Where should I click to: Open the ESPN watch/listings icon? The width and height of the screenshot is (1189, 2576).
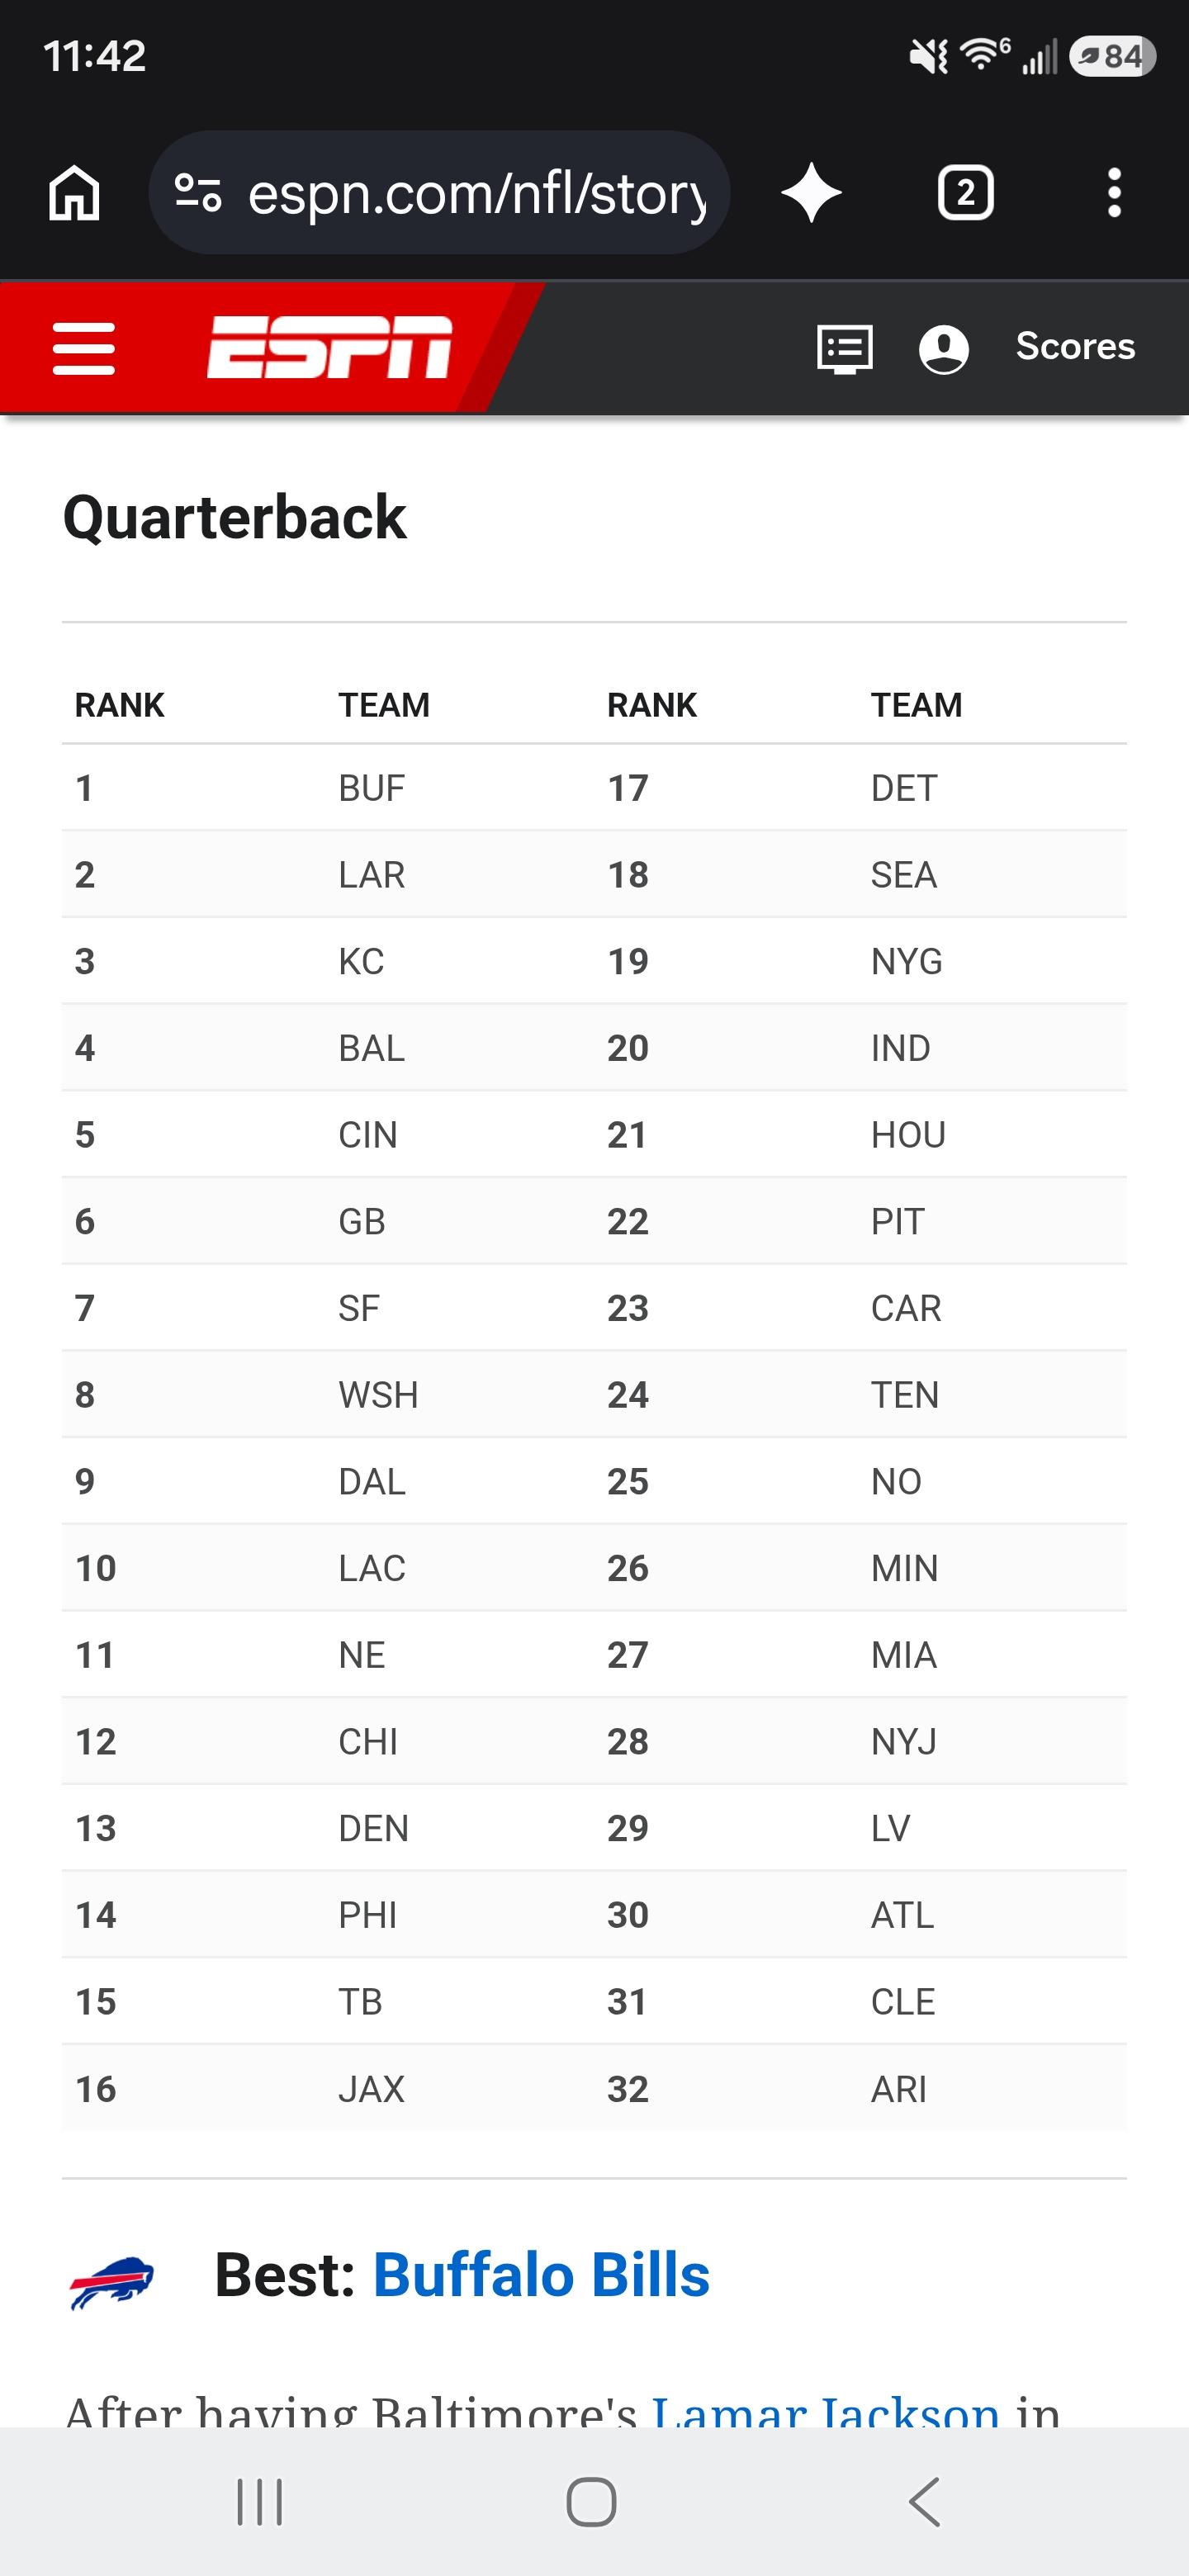pyautogui.click(x=845, y=349)
